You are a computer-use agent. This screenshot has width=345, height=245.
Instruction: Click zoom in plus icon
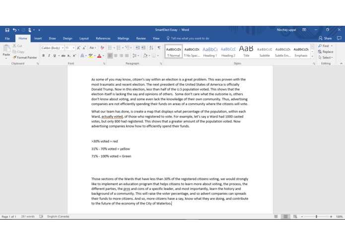pyautogui.click(x=331, y=217)
